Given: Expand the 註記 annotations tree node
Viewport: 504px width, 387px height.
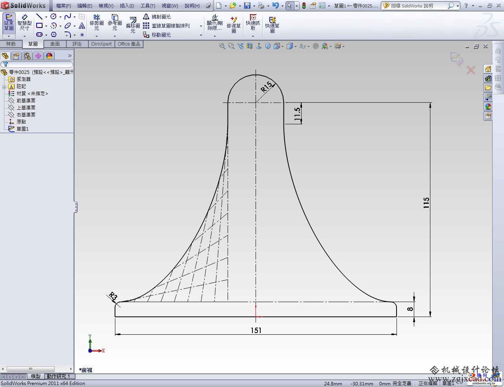Looking at the screenshot, I should (4, 87).
